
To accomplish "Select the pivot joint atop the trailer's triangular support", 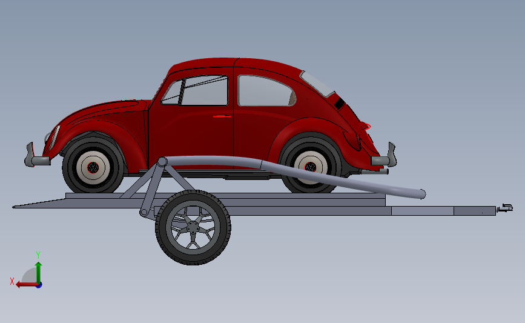I will (162, 162).
